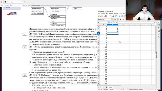Click the Cut scissors icon
The image size is (162, 91).
[x=120, y=16]
